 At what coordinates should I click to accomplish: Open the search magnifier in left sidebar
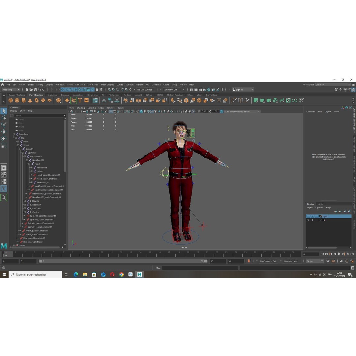(x=4, y=197)
